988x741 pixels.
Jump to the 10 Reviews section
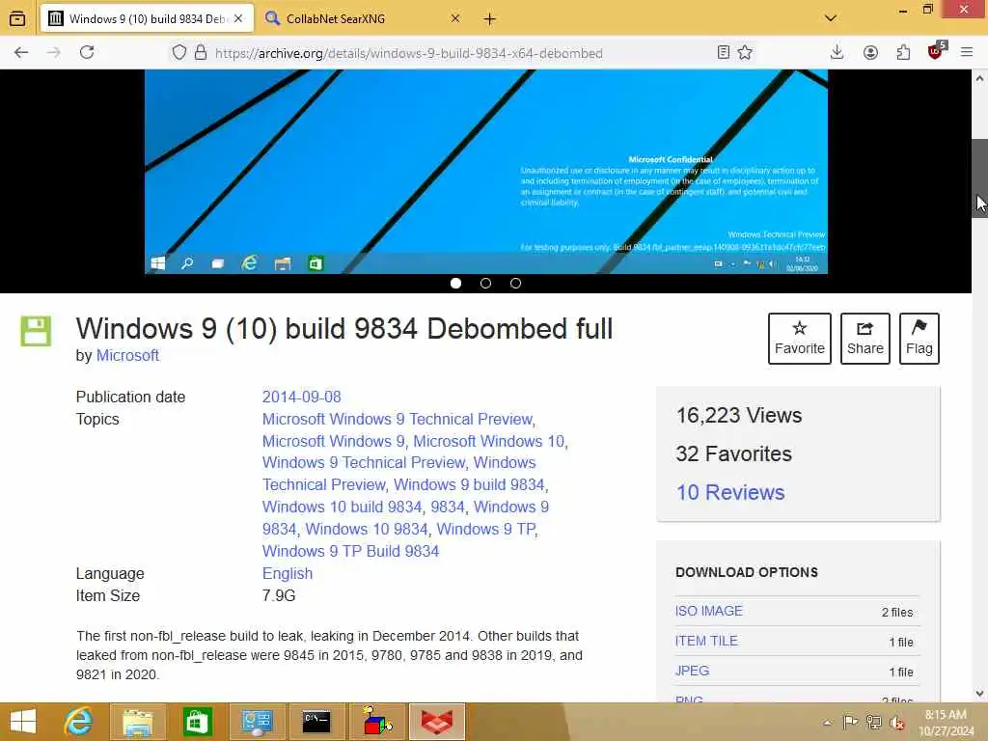[x=730, y=492]
